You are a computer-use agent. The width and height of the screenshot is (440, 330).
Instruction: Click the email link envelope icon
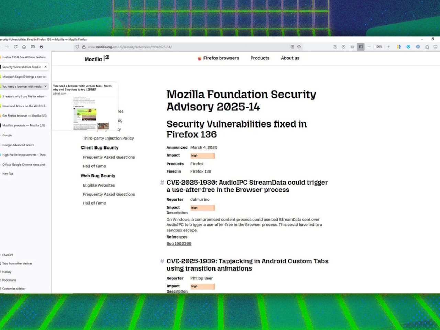click(33, 47)
